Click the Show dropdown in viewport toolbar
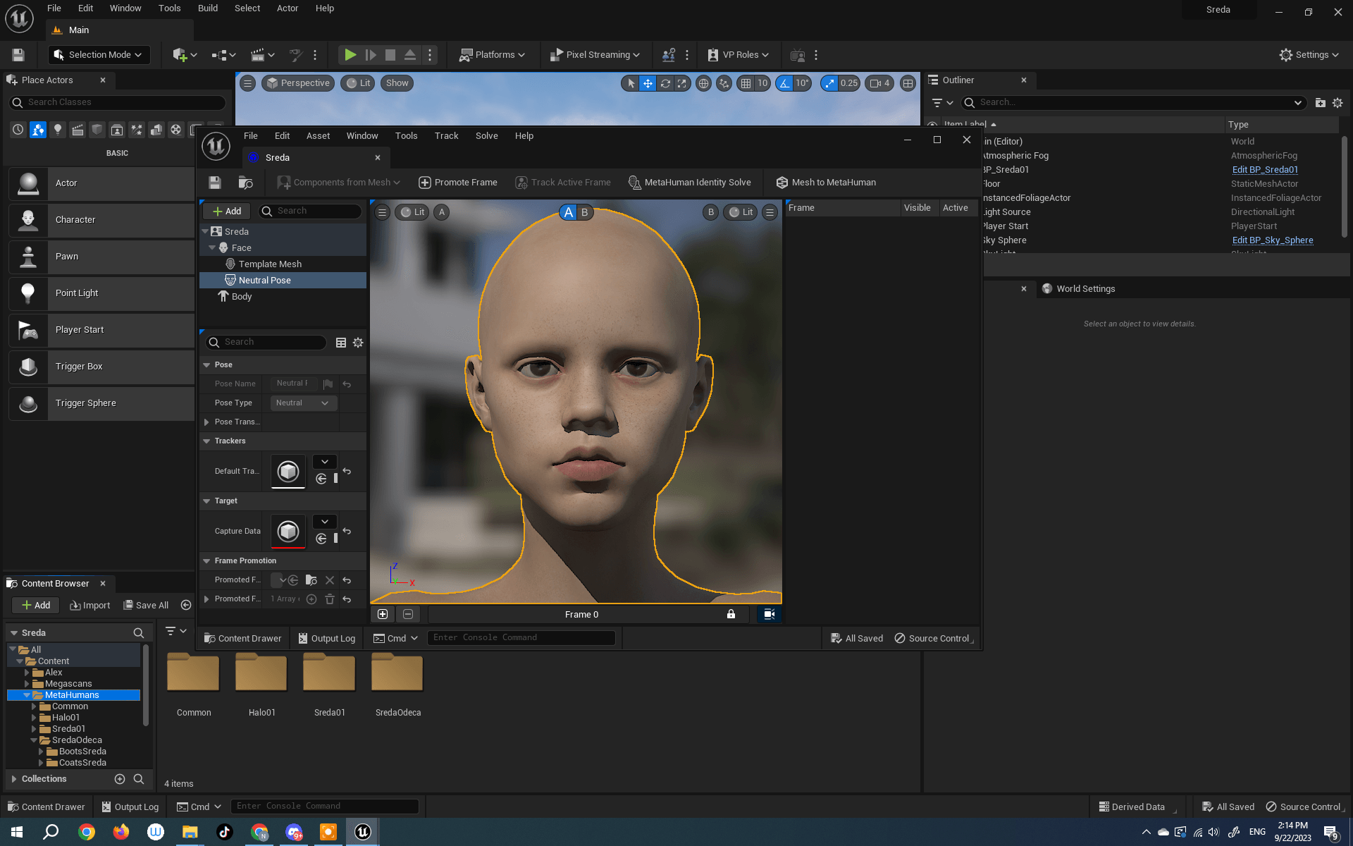The image size is (1353, 846). (x=397, y=83)
